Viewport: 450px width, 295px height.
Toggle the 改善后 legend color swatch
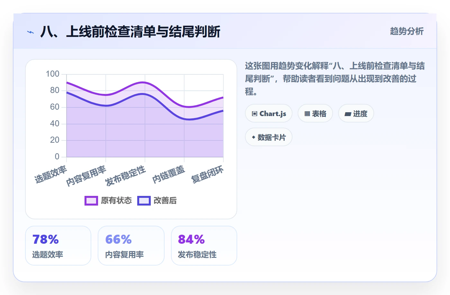point(144,201)
